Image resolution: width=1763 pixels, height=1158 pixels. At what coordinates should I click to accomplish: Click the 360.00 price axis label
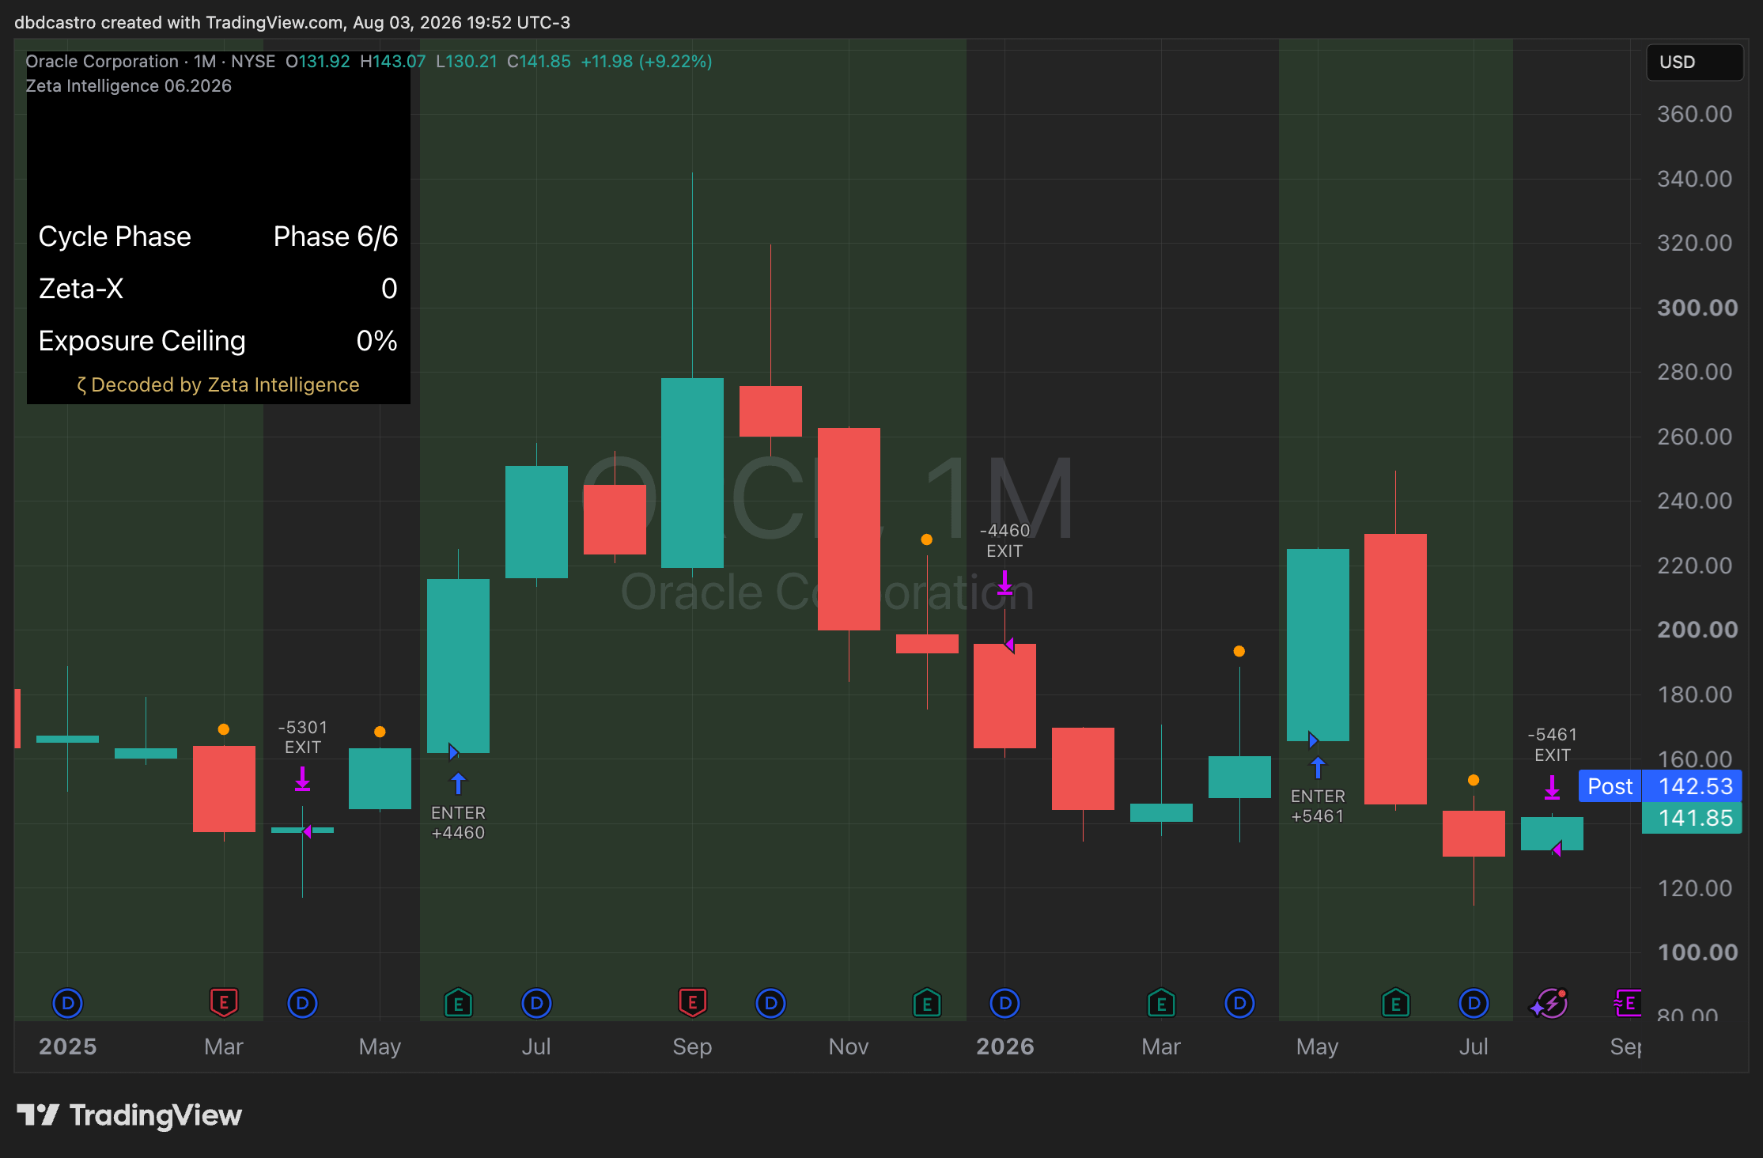[x=1694, y=114]
